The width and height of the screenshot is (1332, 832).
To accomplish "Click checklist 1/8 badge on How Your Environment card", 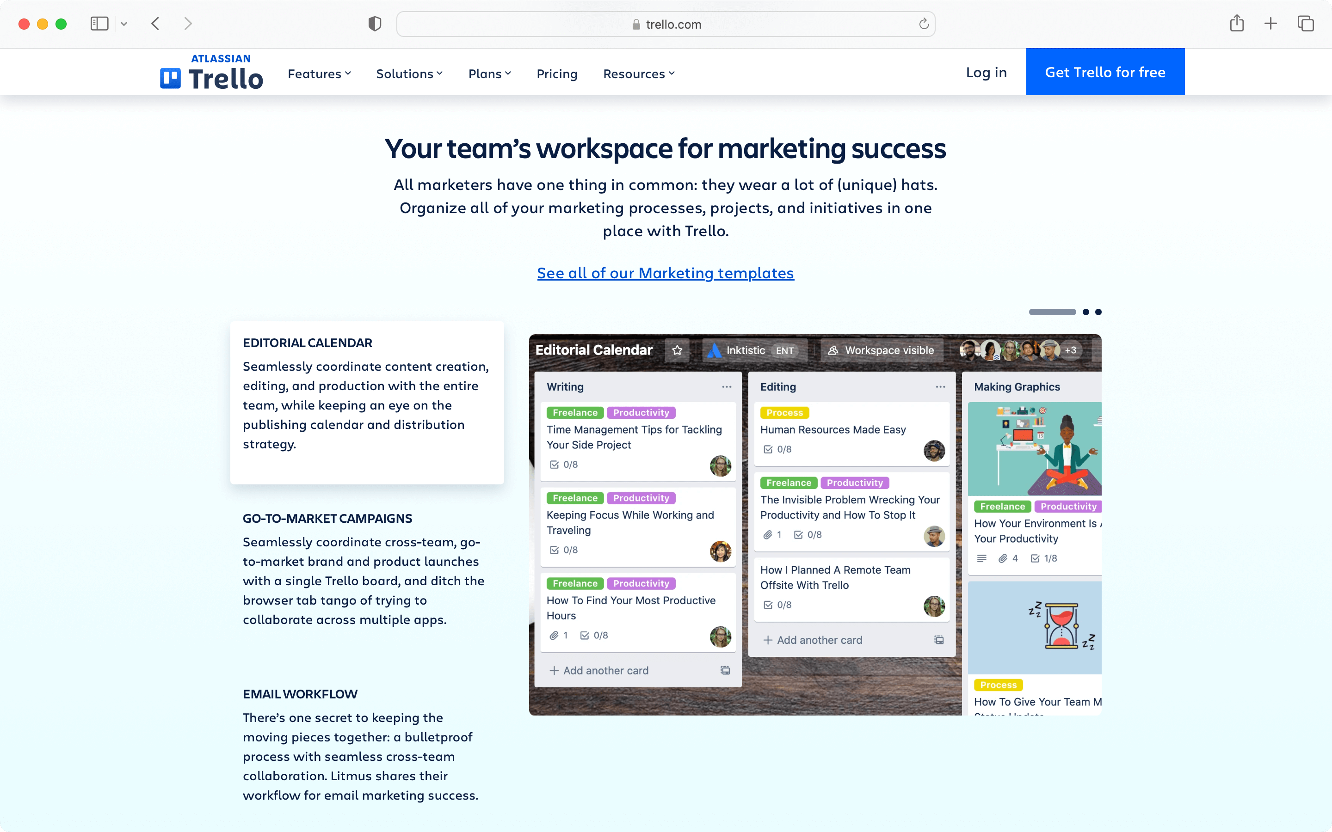I will [x=1044, y=558].
